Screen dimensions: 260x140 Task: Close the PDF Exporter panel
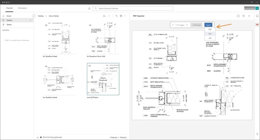point(249,16)
